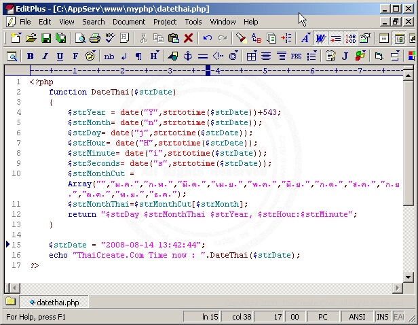This screenshot has width=418, height=325.
Task: Insert anchor tag with anchor icon
Action: (x=188, y=56)
